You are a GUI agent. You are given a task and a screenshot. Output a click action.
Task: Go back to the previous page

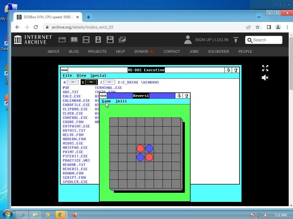click(17, 27)
